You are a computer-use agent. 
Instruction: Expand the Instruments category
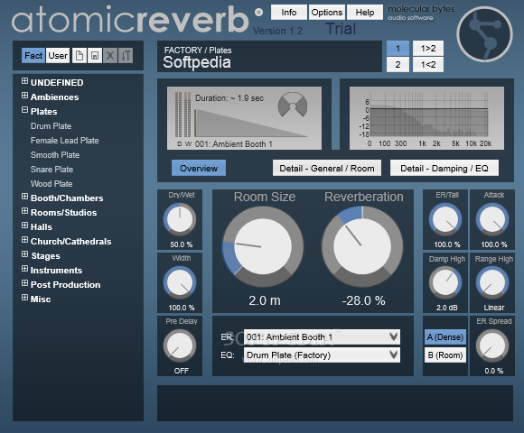(x=24, y=269)
